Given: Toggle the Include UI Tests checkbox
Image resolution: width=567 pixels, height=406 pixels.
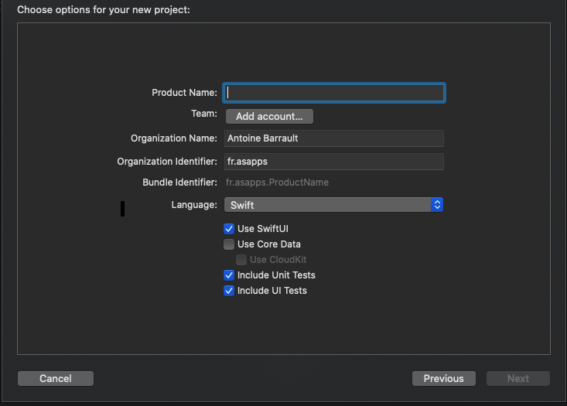Looking at the screenshot, I should 229,291.
